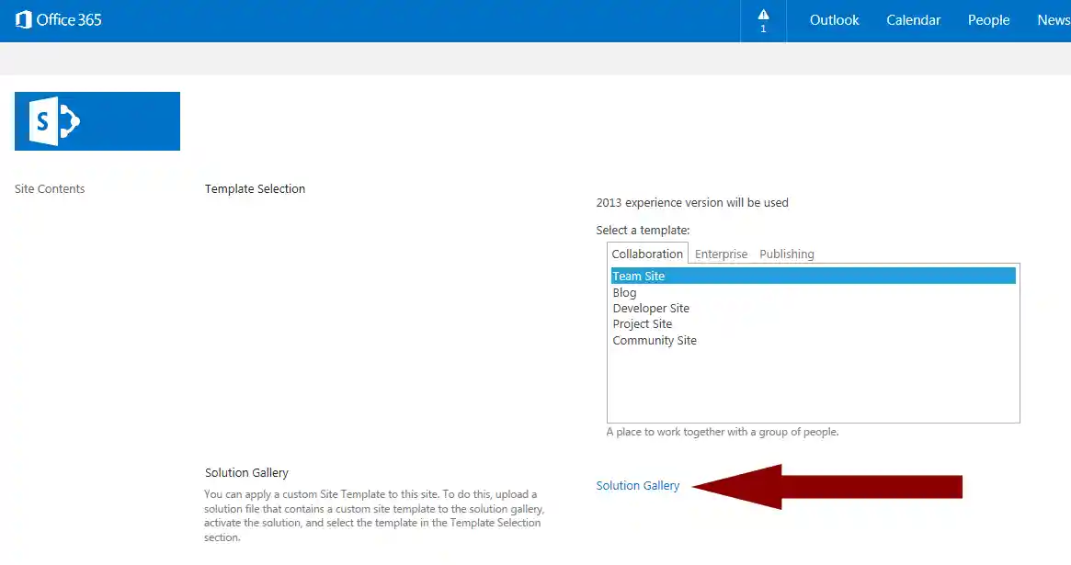Click the SharePoint site logo tile
This screenshot has height=565, width=1071.
pos(97,120)
